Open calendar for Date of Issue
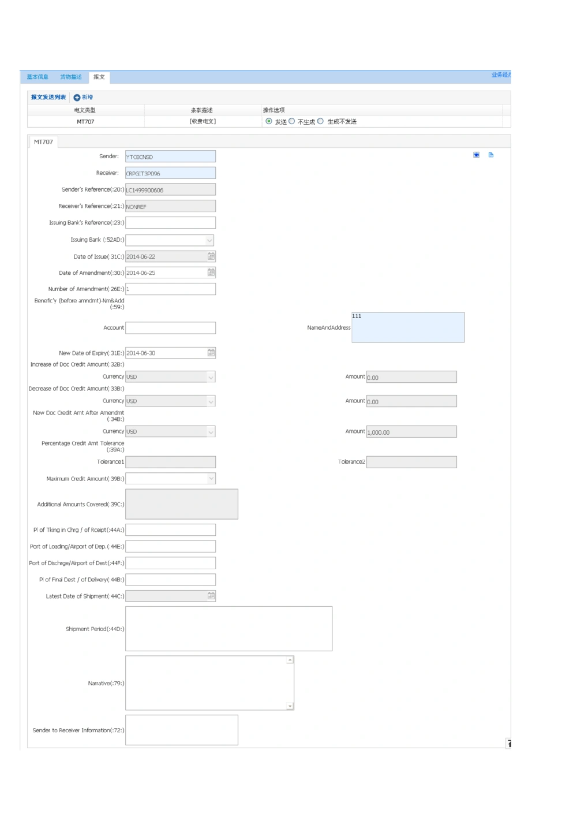The width and height of the screenshot is (577, 817). (211, 256)
